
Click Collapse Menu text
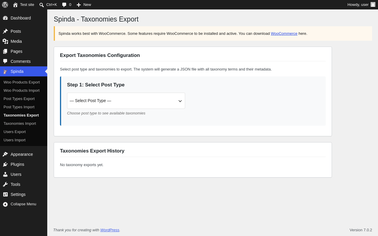pos(23,204)
